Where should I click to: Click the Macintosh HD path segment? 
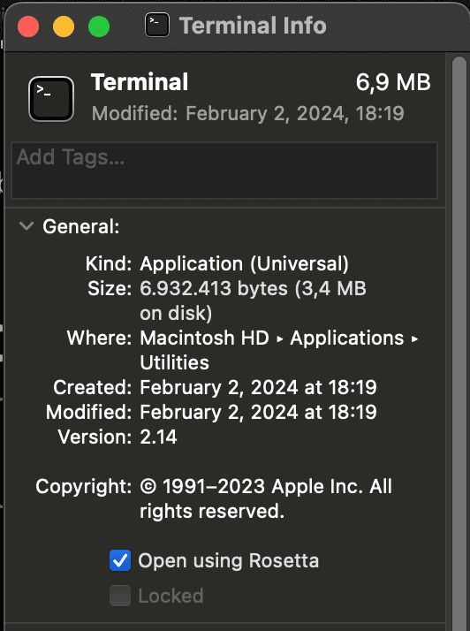(204, 338)
